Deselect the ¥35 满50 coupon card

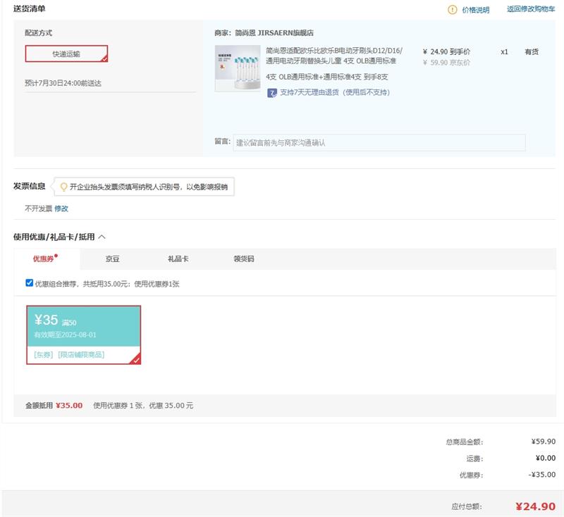(83, 335)
